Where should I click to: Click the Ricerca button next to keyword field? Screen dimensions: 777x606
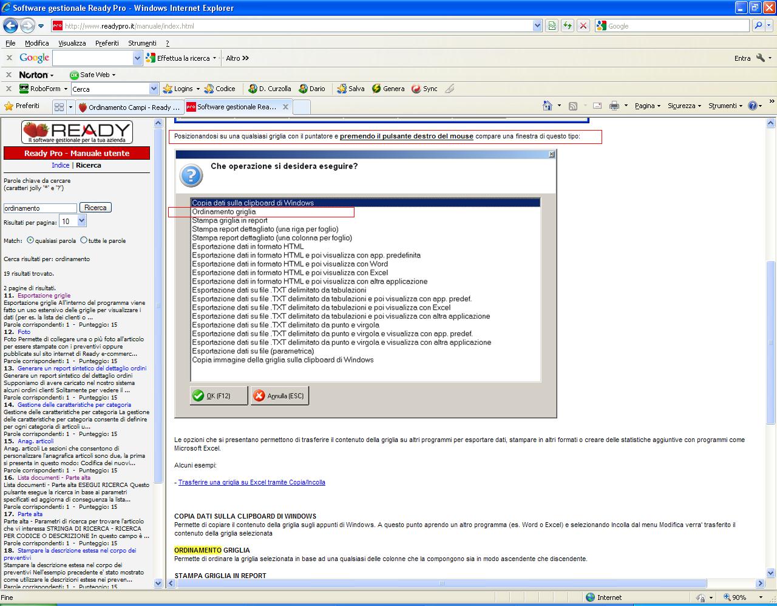95,208
